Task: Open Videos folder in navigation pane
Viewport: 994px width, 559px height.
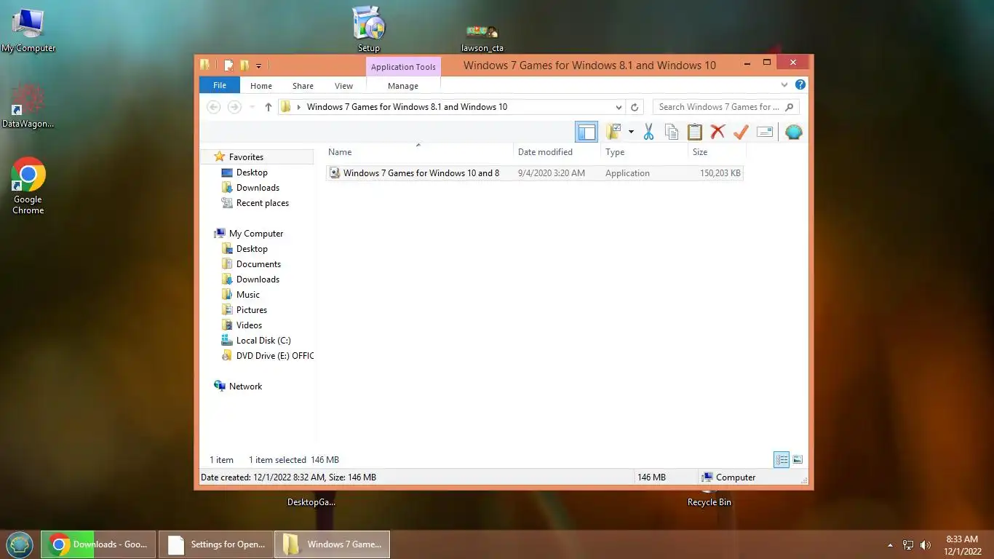Action: point(249,325)
